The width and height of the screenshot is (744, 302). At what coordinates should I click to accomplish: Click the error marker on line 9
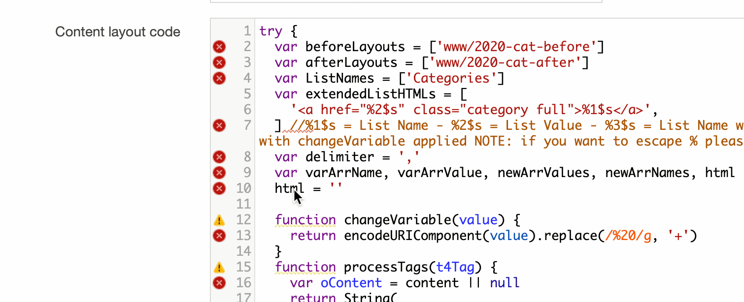click(x=219, y=173)
